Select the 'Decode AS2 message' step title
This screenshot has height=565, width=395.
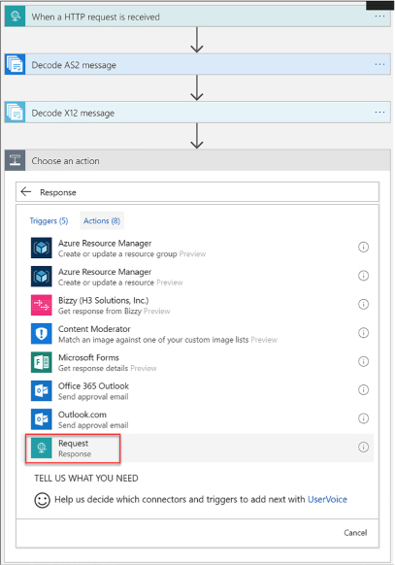coord(74,65)
